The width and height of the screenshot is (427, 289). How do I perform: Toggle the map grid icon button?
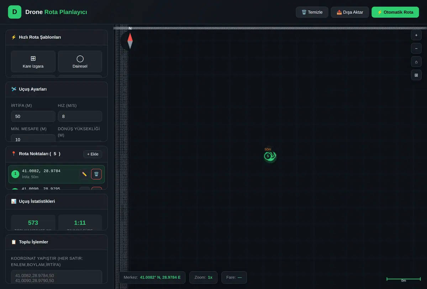416,75
